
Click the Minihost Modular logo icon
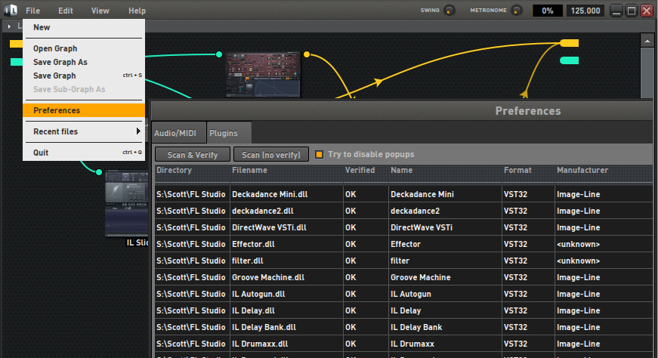click(x=11, y=10)
